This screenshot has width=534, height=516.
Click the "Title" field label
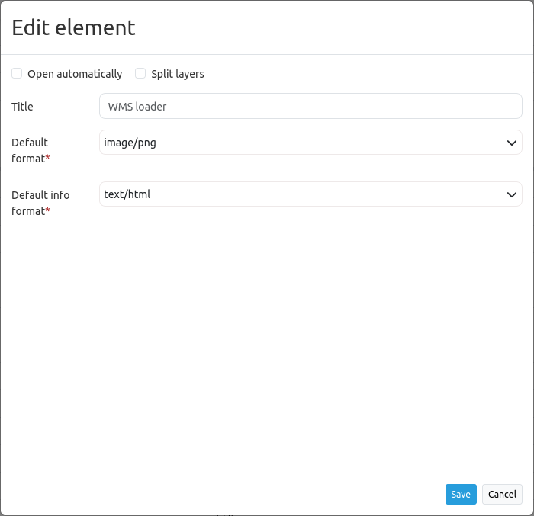[x=23, y=107]
